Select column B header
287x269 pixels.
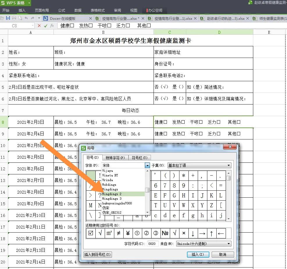pos(104,32)
